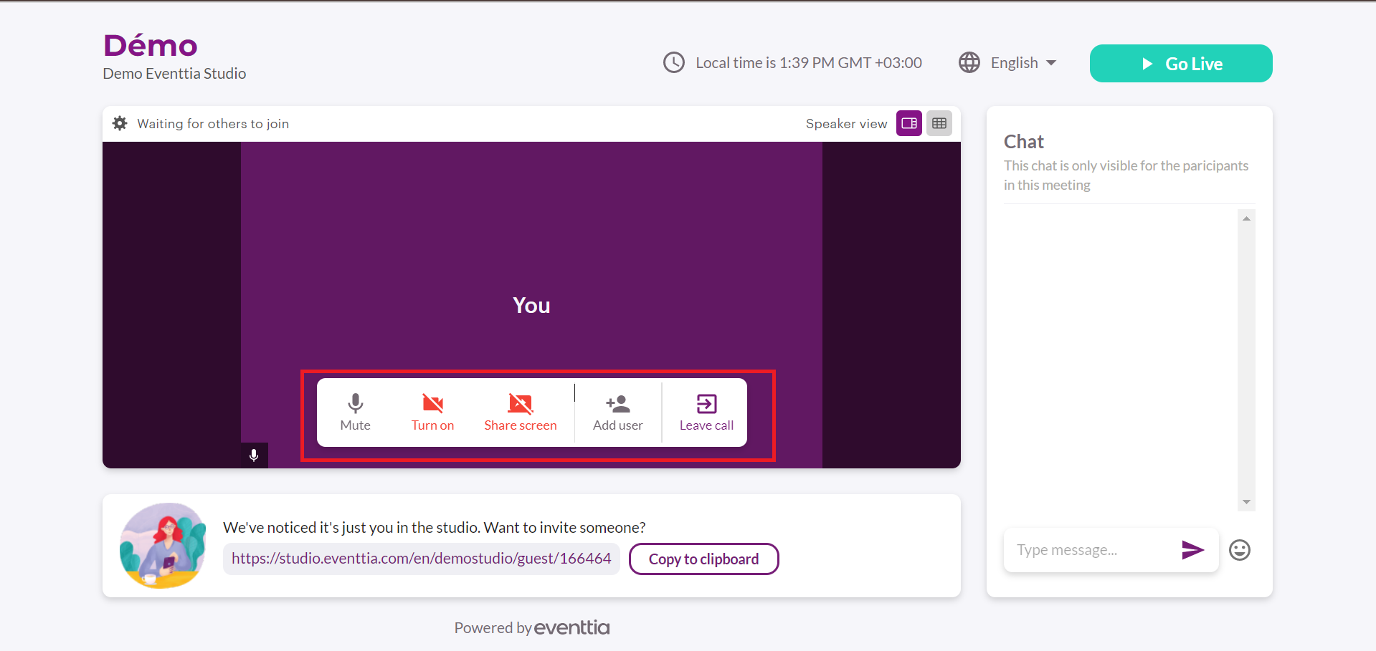This screenshot has height=651, width=1376.
Task: Click the clock icon beside local time
Action: pyautogui.click(x=673, y=63)
